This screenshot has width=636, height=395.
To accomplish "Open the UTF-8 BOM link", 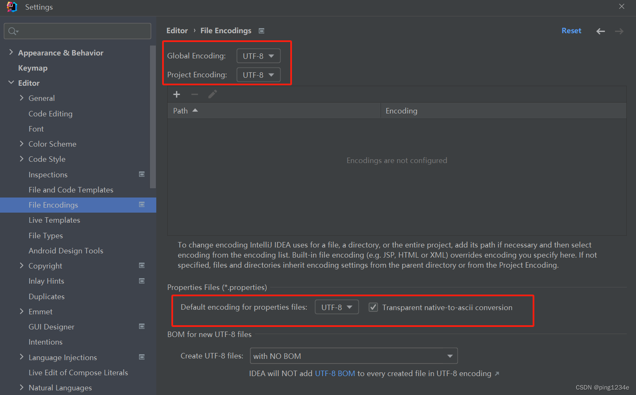I will pyautogui.click(x=335, y=373).
